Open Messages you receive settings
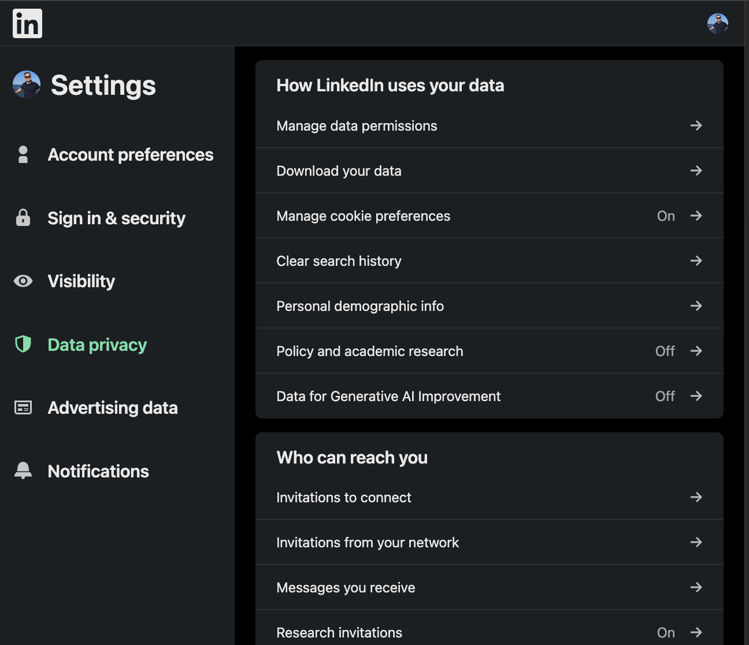This screenshot has width=749, height=645. click(346, 587)
